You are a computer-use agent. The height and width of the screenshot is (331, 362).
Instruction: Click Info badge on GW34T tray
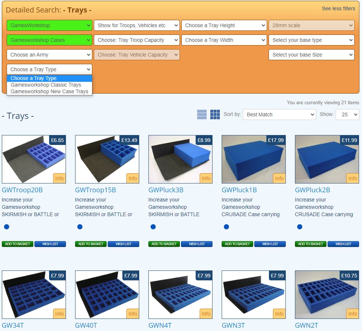[x=59, y=314]
